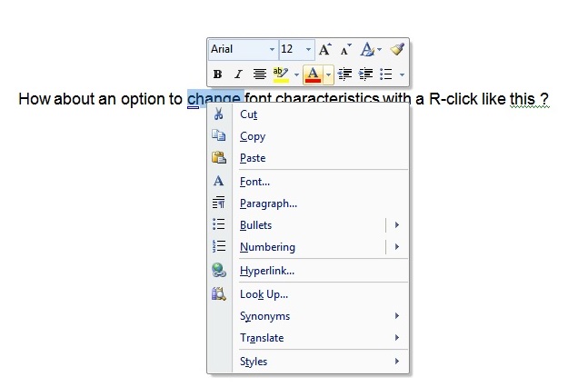Click the Bullets list icon in mini toolbar

click(386, 74)
